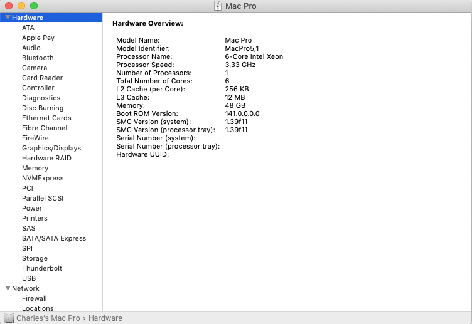The height and width of the screenshot is (324, 472).
Task: Click the processor speed 3.33 GHz
Action: tap(240, 65)
